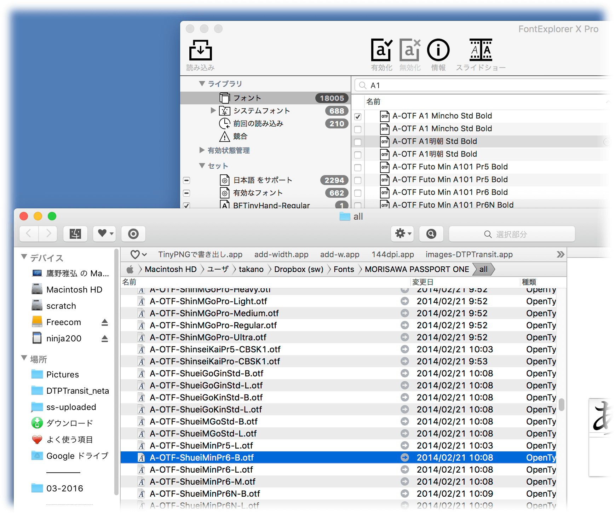
Task: Click the 読み込み import icon in FontExplorer
Action: pyautogui.click(x=200, y=50)
